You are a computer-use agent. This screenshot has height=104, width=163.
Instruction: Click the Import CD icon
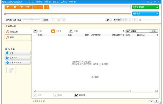(7, 58)
